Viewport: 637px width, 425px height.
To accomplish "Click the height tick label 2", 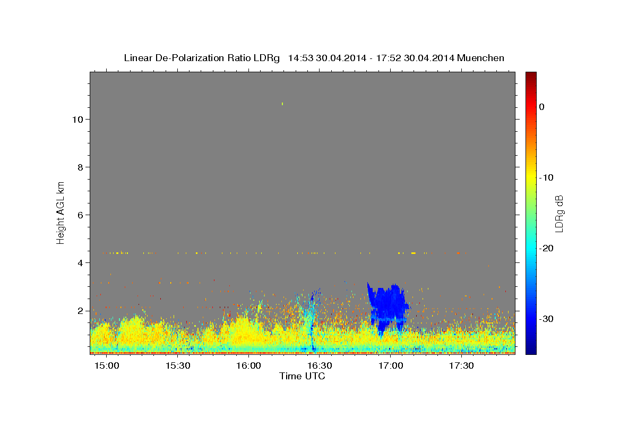I will pyautogui.click(x=80, y=311).
